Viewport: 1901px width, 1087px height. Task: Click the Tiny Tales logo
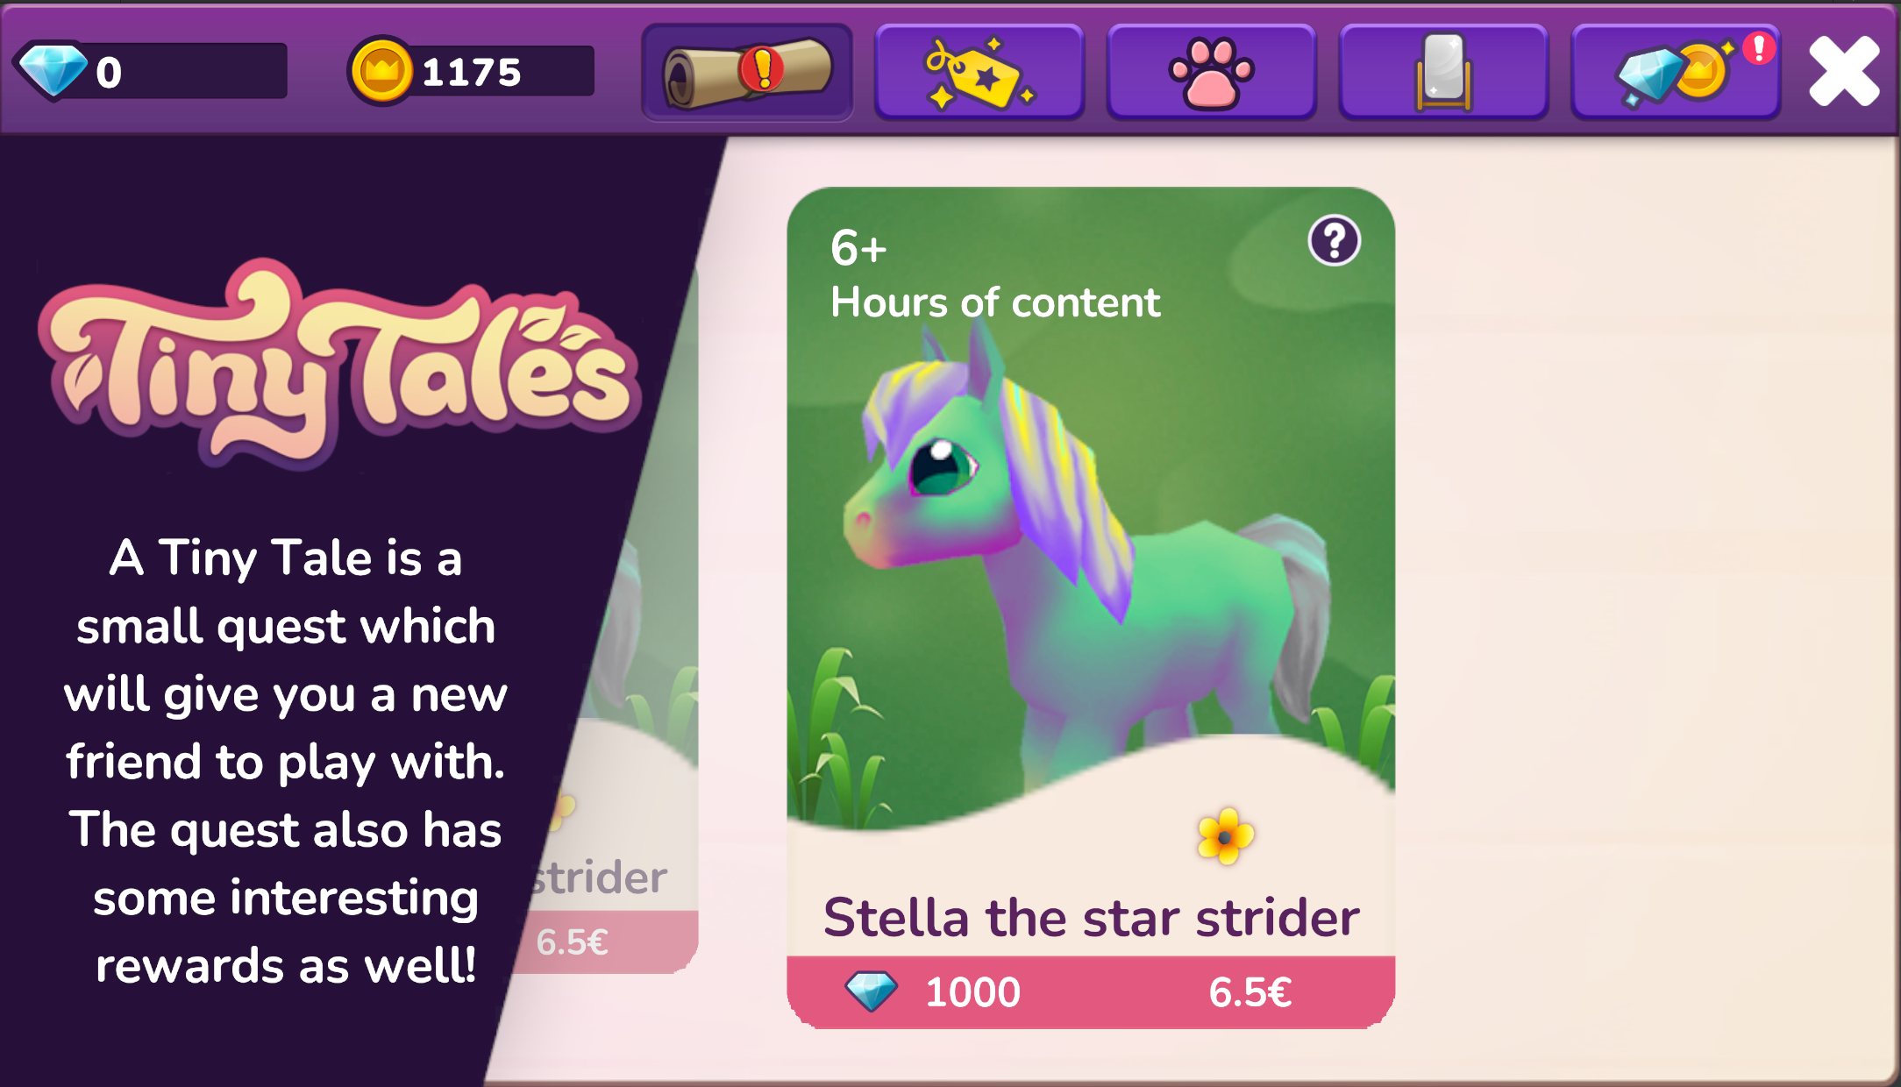coord(340,363)
